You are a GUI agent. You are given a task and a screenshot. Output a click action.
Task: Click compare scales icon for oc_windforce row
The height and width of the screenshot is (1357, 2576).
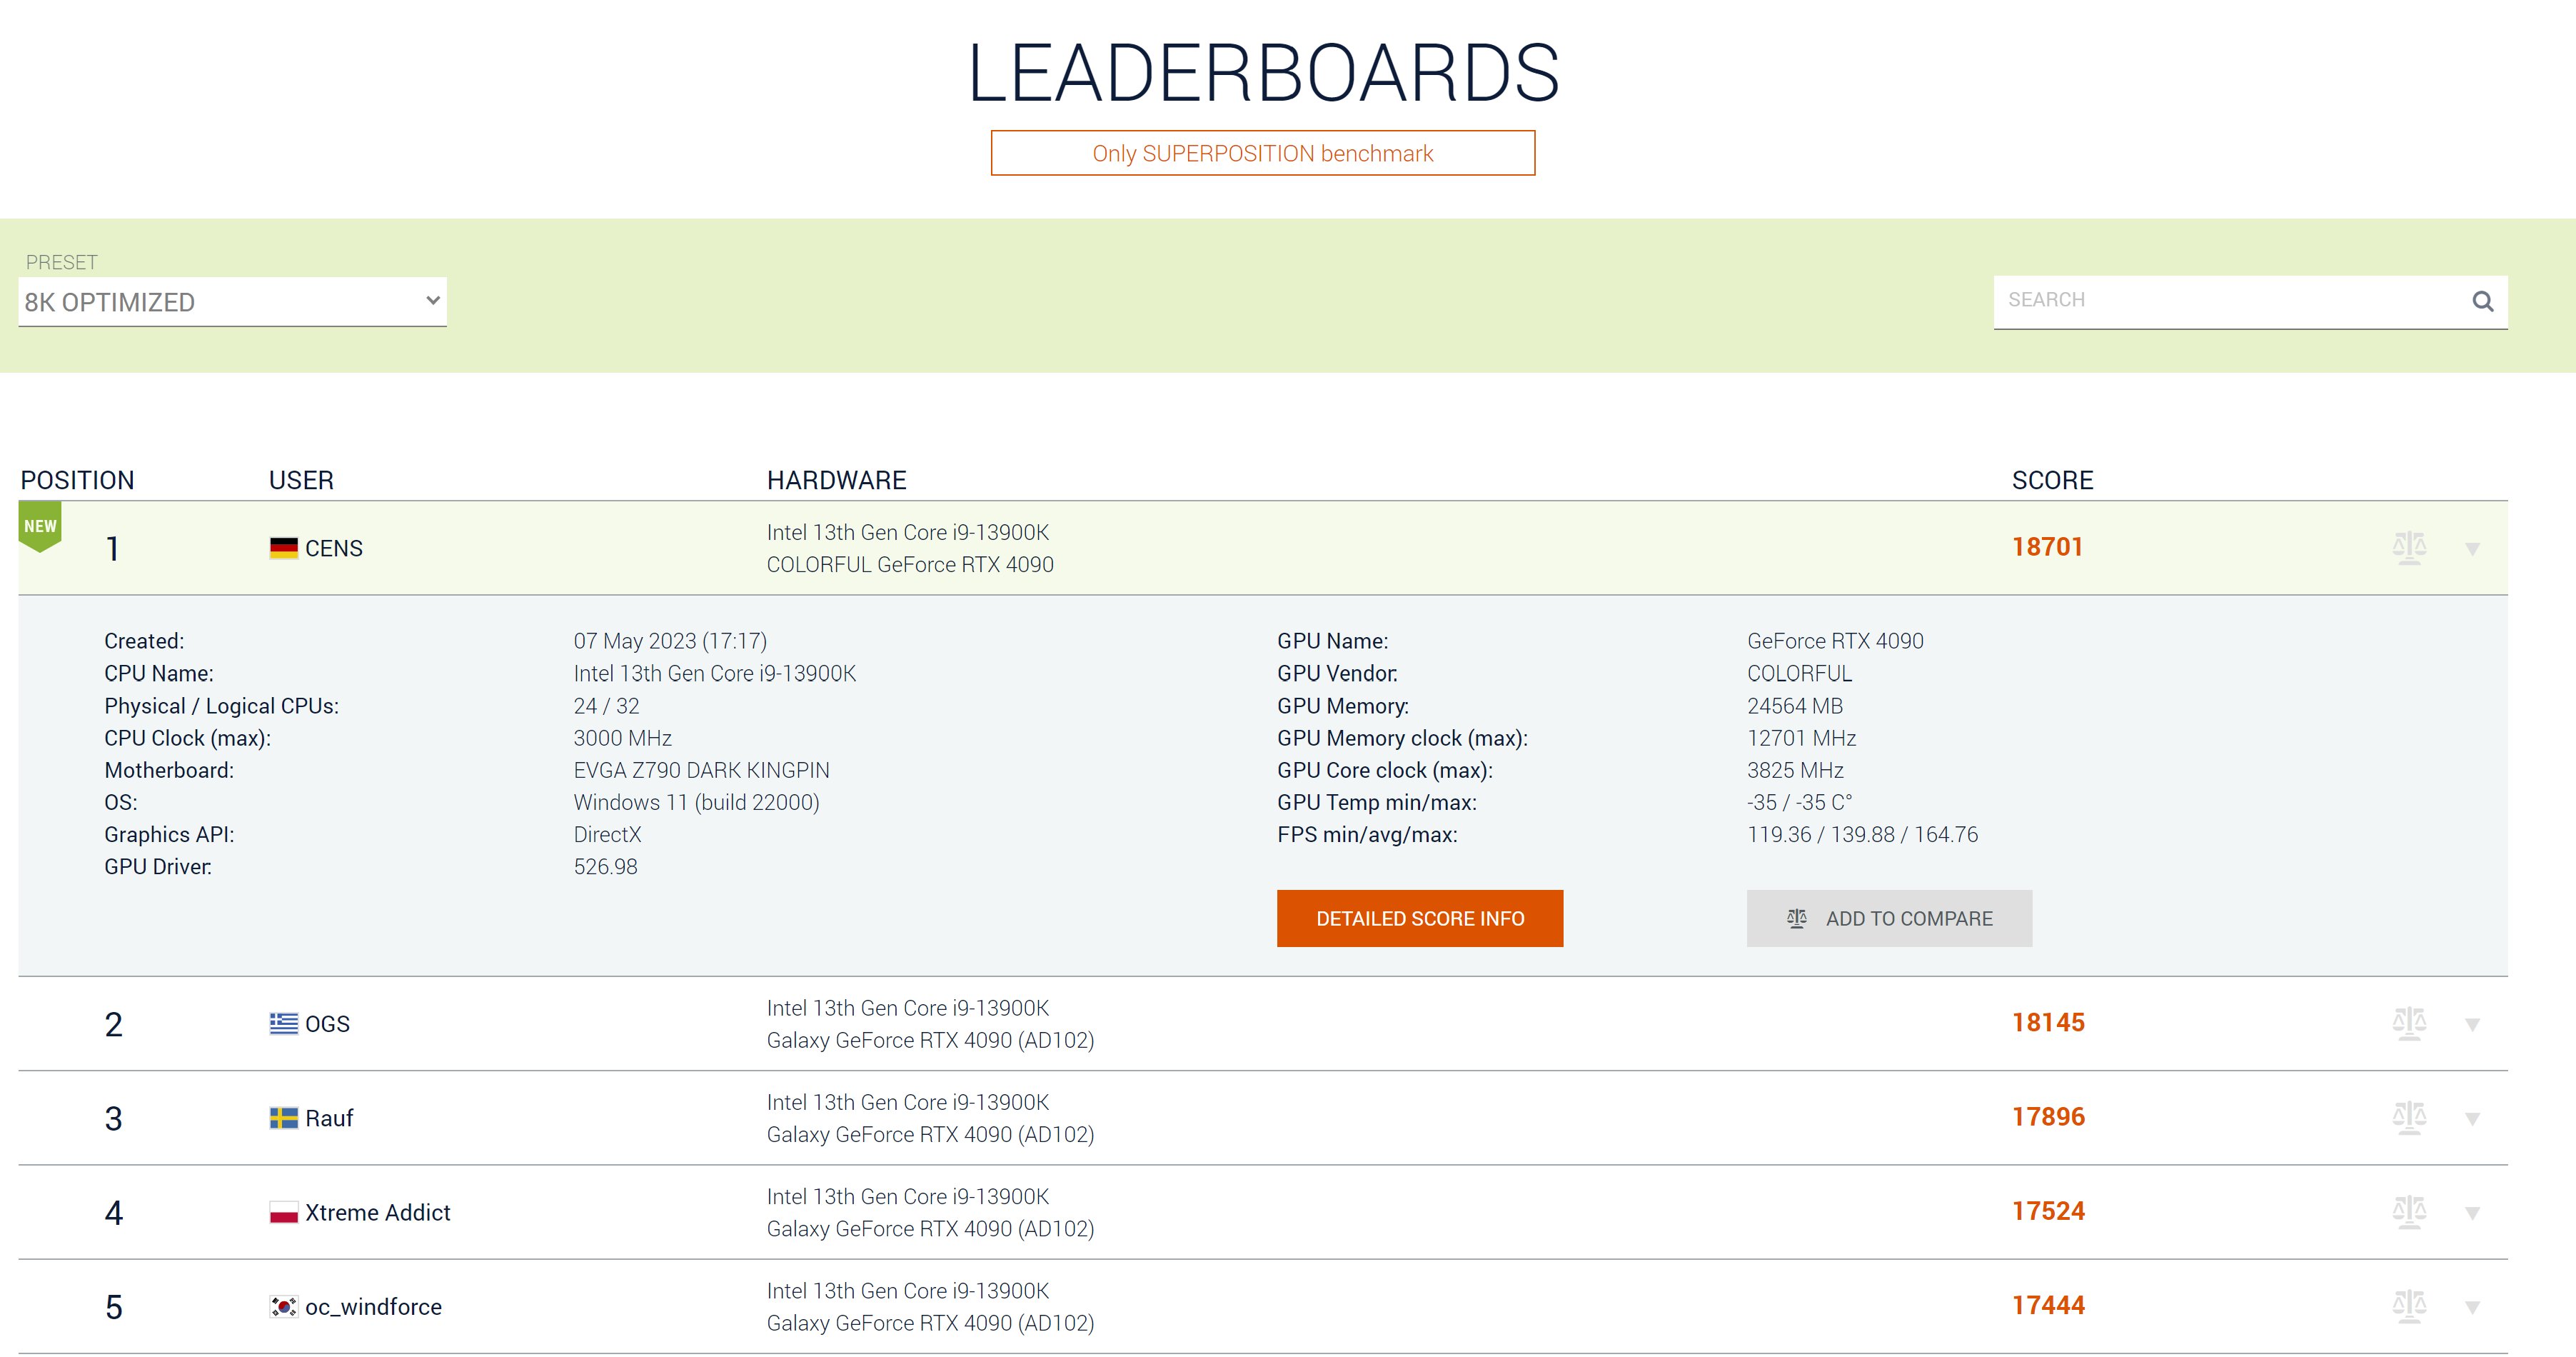[x=2409, y=1306]
